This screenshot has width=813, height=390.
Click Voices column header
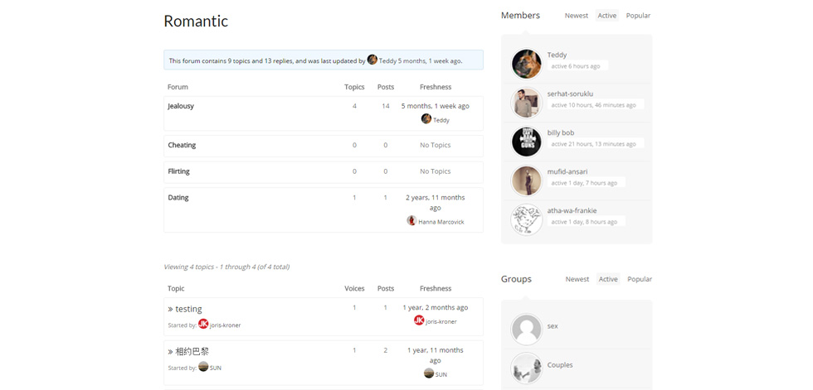(x=355, y=289)
